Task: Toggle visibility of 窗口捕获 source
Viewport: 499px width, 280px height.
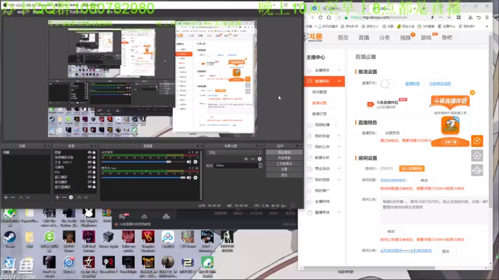Action: coord(89,177)
